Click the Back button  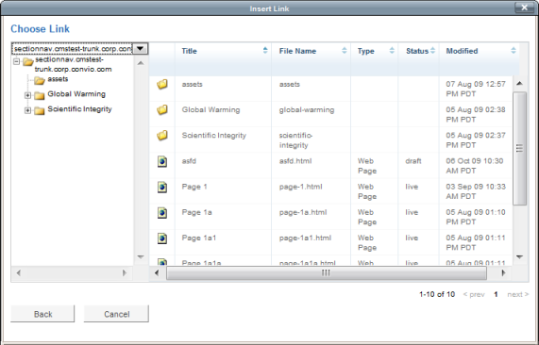pos(42,314)
